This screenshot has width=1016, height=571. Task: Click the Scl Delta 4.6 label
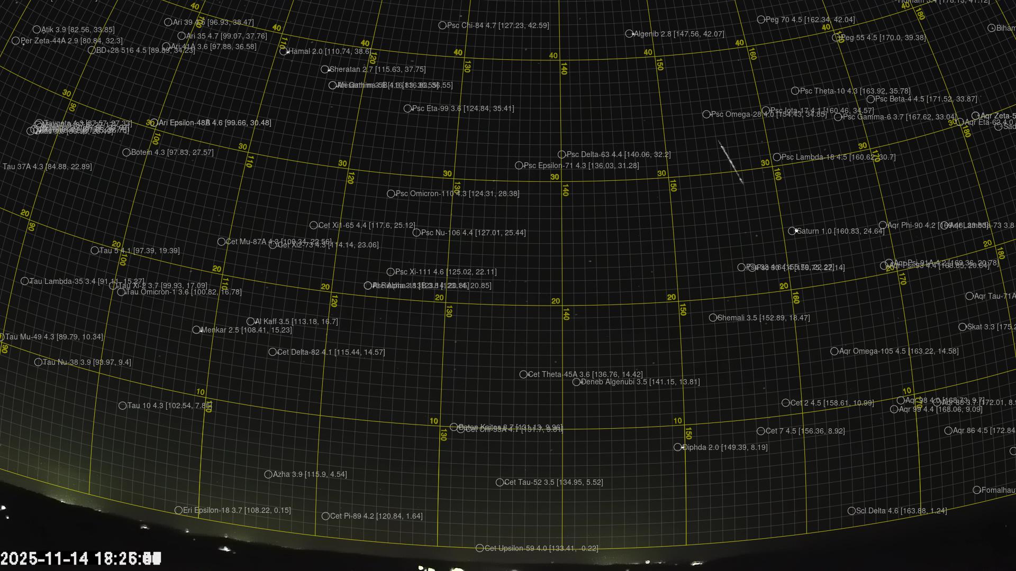coord(901,511)
